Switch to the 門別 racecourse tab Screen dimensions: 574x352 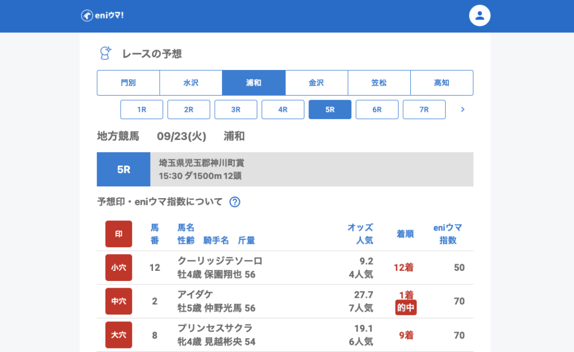point(128,83)
